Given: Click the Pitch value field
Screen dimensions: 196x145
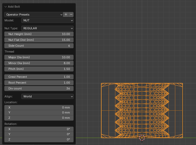Looking at the screenshot, I should [39, 69].
